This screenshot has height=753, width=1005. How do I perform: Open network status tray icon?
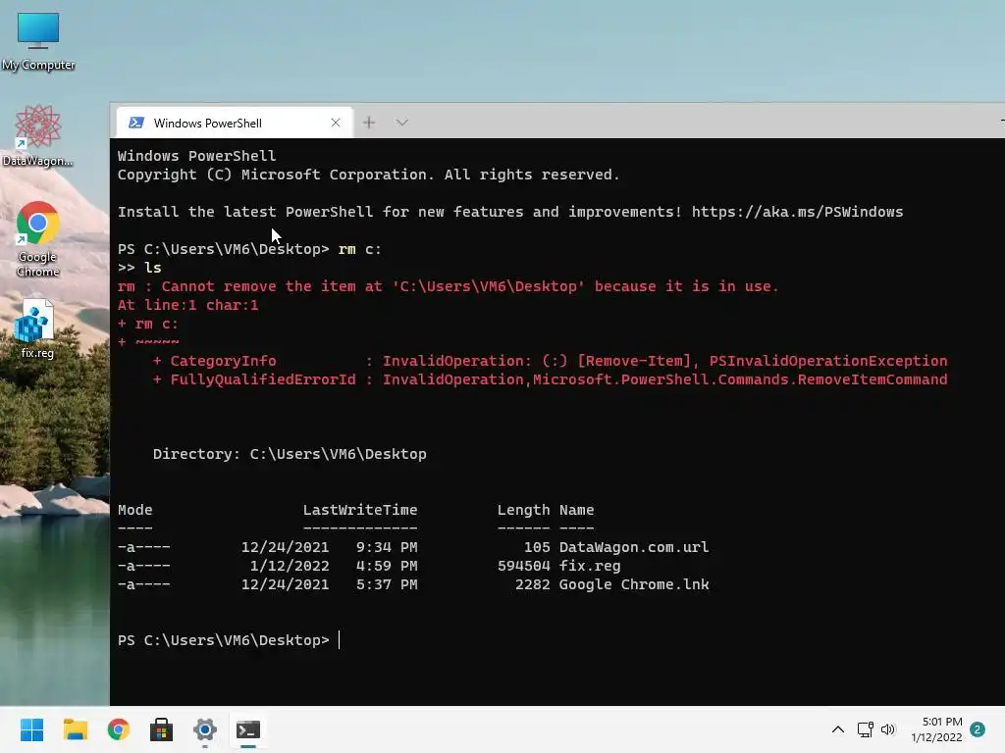[x=866, y=729]
